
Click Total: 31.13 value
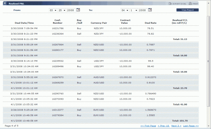[x=180, y=39]
